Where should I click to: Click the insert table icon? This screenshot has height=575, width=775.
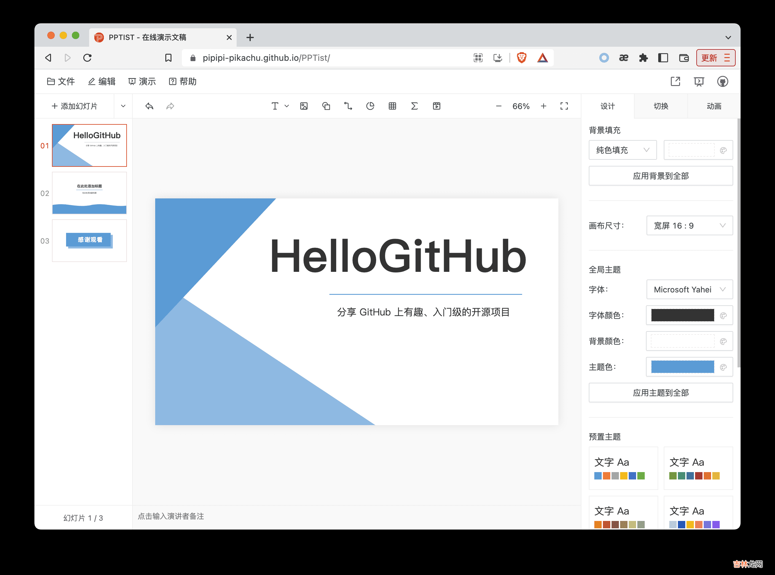392,106
